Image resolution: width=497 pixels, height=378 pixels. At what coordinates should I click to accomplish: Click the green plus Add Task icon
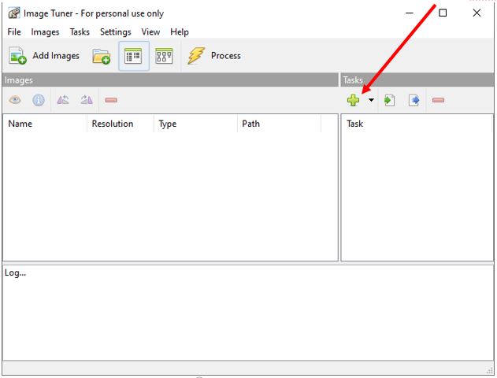(353, 100)
